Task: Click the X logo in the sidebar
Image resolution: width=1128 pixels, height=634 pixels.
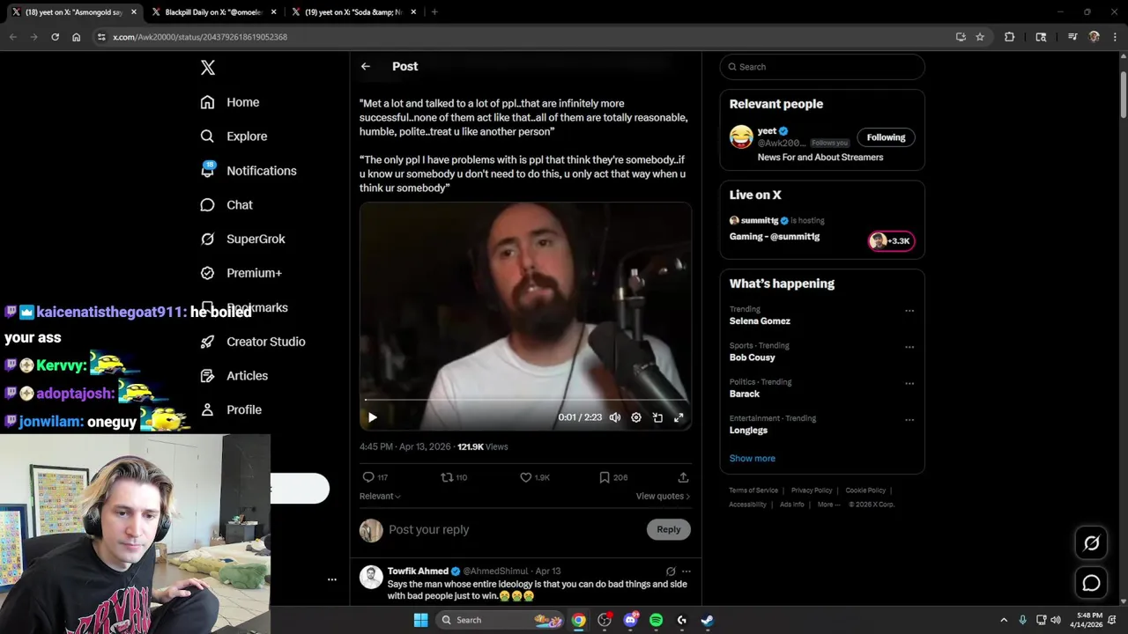Action: [x=208, y=68]
